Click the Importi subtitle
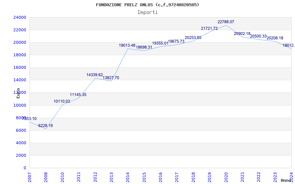Image resolution: width=295 pixels, height=184 pixels. [147, 13]
